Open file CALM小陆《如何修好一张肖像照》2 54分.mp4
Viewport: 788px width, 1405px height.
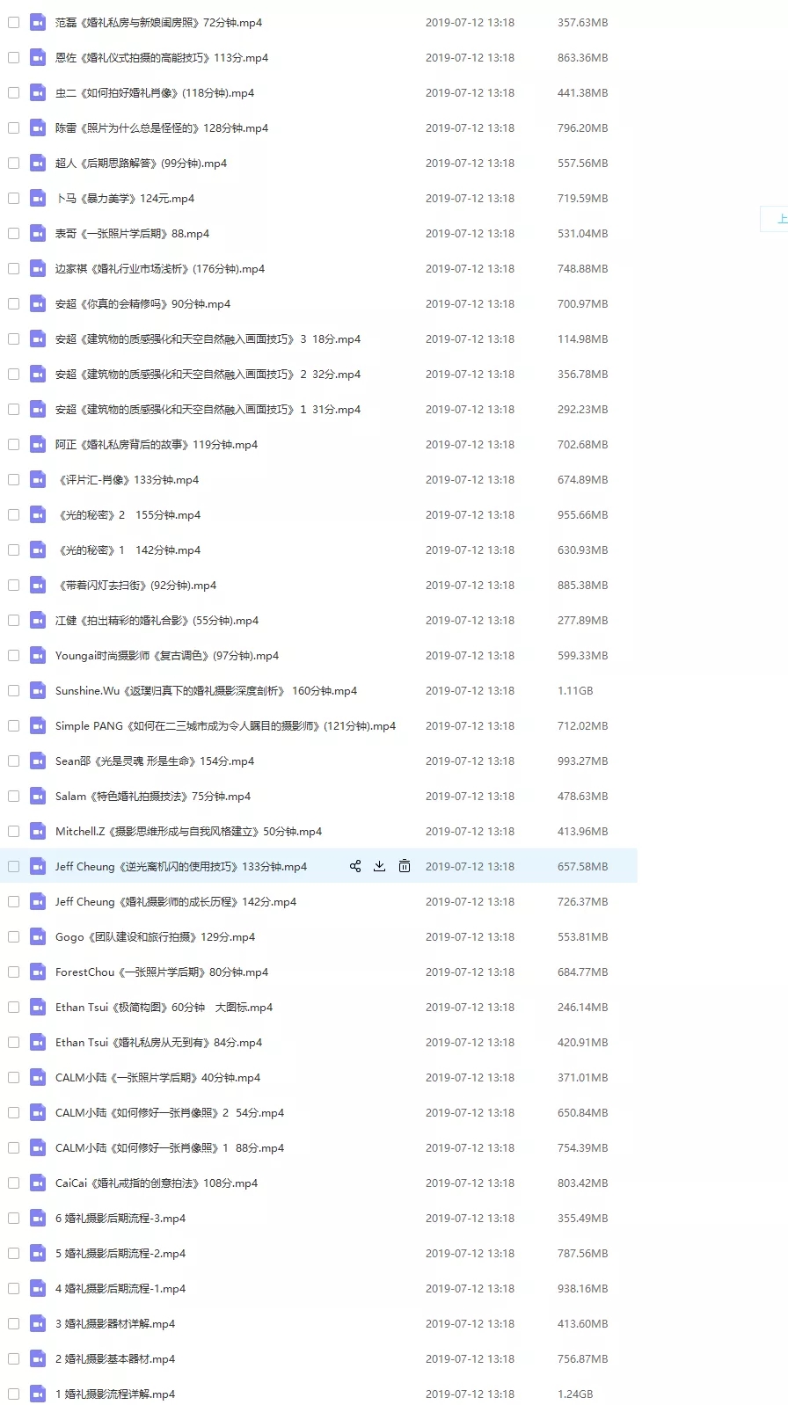pyautogui.click(x=170, y=1112)
